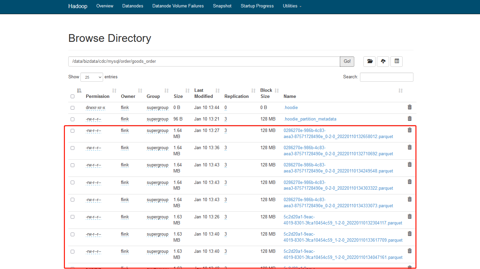Click trash icon for parquet file ending 134047161
The width and height of the screenshot is (480, 269).
pyautogui.click(x=410, y=251)
